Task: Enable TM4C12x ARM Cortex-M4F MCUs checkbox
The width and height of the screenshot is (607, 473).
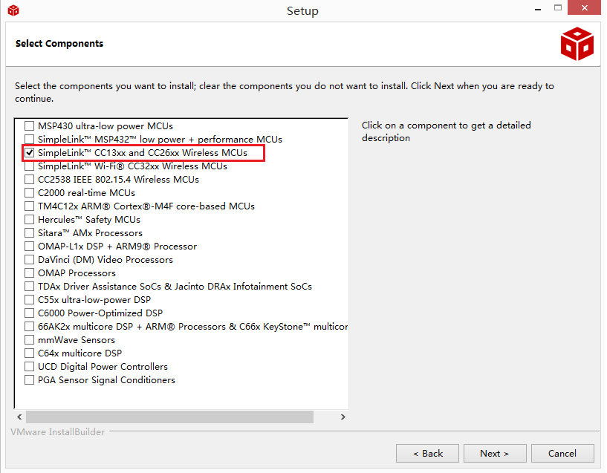Action: 29,206
